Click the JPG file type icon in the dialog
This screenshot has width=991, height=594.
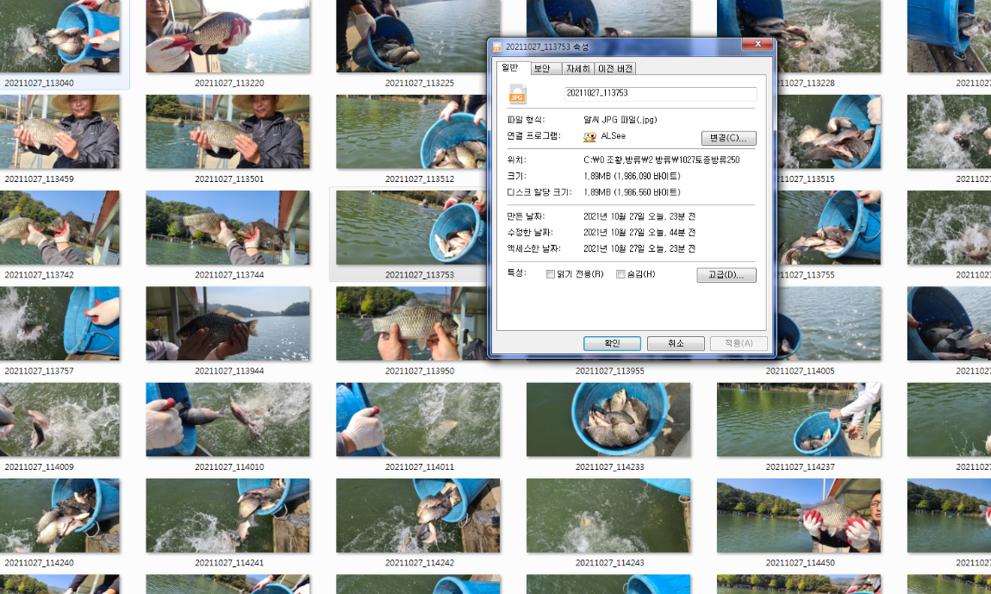516,94
